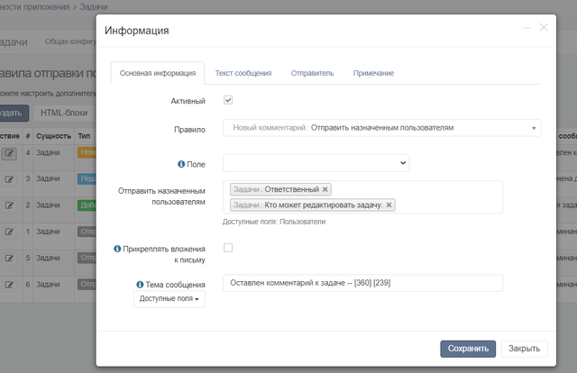
Task: Minimize the Информация dialog
Action: 527,28
